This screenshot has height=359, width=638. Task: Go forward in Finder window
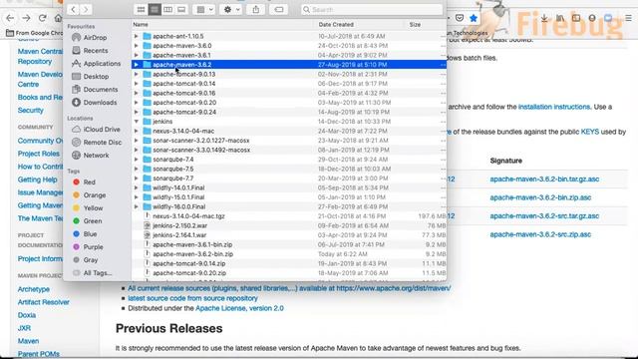point(86,9)
